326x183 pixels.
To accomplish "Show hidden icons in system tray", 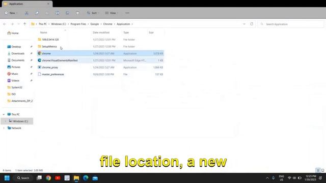I will coord(267,178).
